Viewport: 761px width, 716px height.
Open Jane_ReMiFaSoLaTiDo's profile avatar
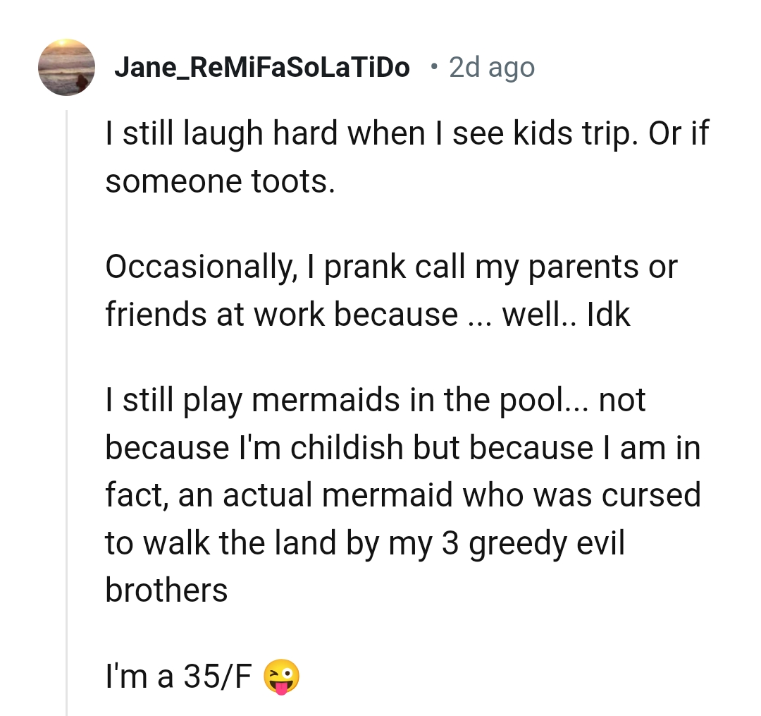(66, 67)
